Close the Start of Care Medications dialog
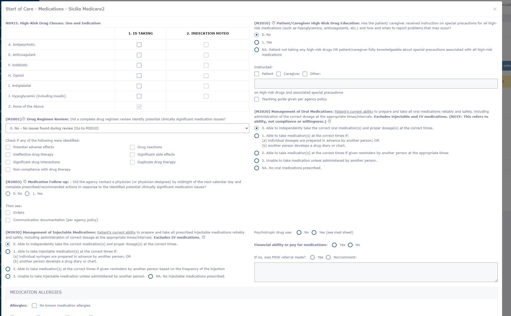The height and width of the screenshot is (316, 511). pos(495,9)
